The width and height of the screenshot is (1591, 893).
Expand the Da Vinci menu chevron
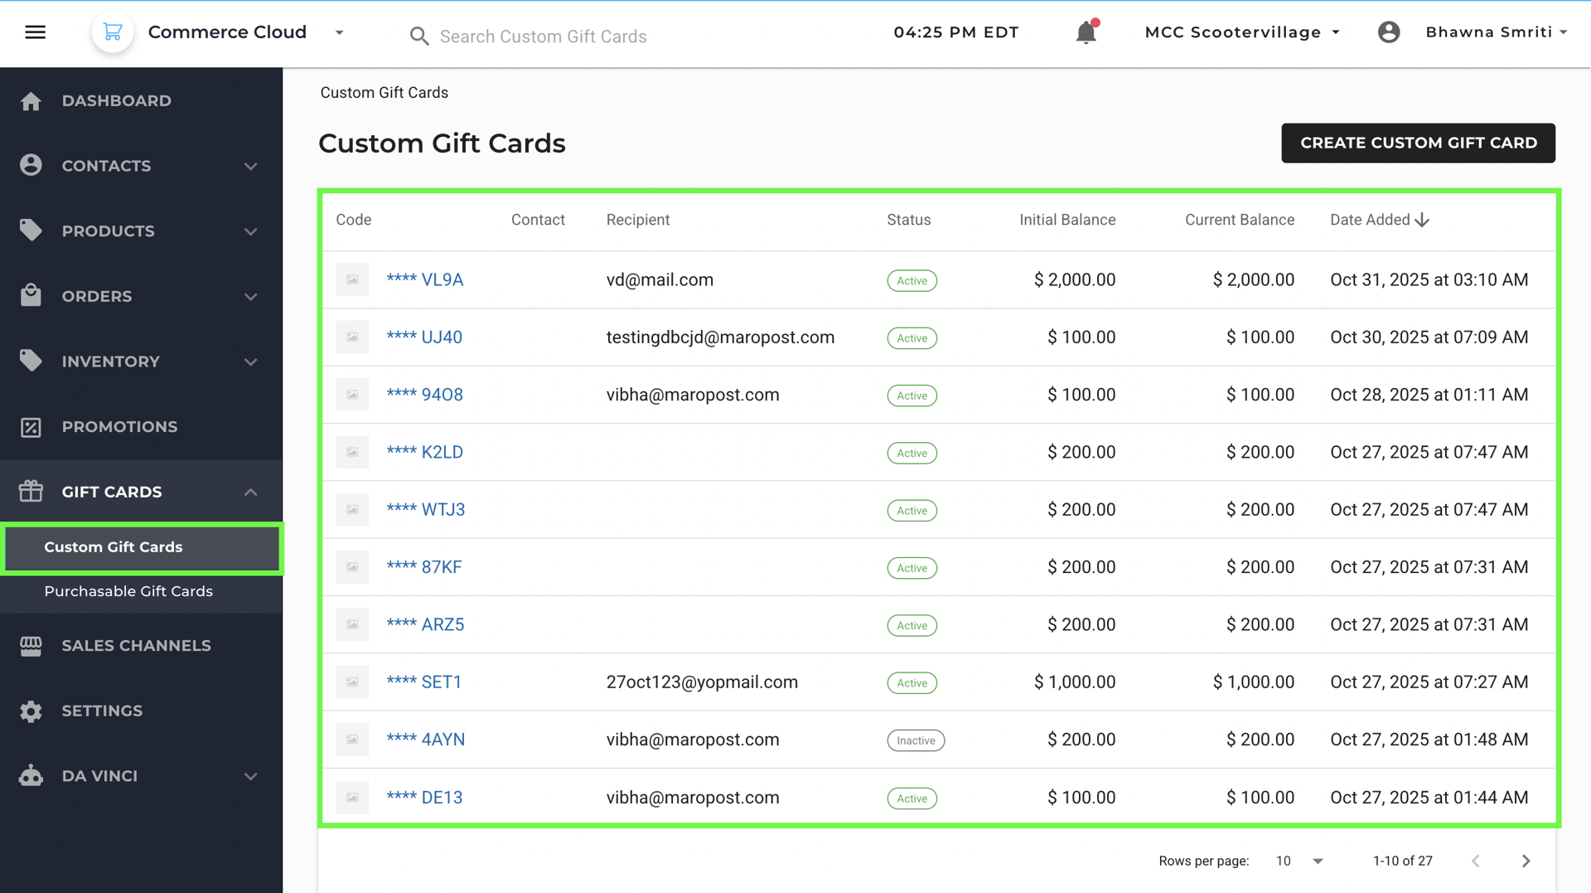point(251,777)
